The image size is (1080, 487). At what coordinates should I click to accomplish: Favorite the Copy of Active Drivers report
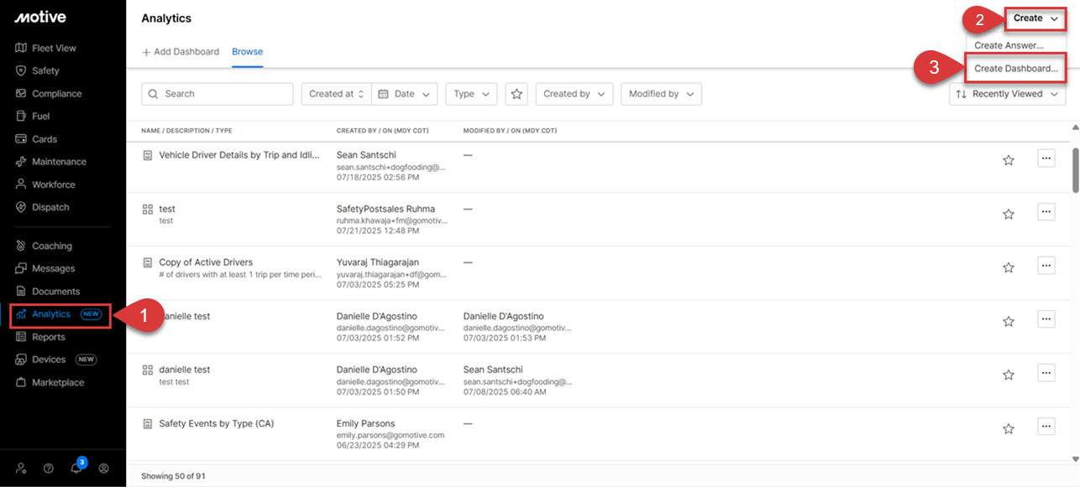[x=1008, y=266]
